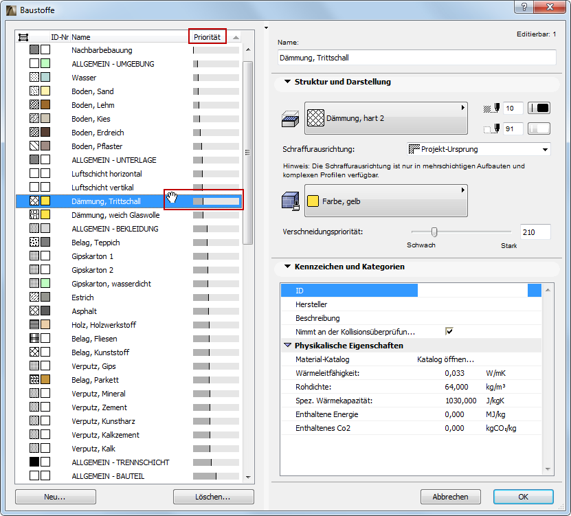Open Katalog öffnen... material catalog

click(x=445, y=359)
